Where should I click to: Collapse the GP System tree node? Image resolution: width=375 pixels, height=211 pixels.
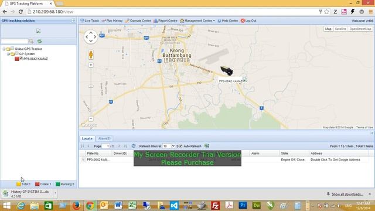(8, 54)
